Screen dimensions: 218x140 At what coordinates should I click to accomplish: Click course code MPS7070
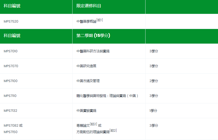click(11, 66)
